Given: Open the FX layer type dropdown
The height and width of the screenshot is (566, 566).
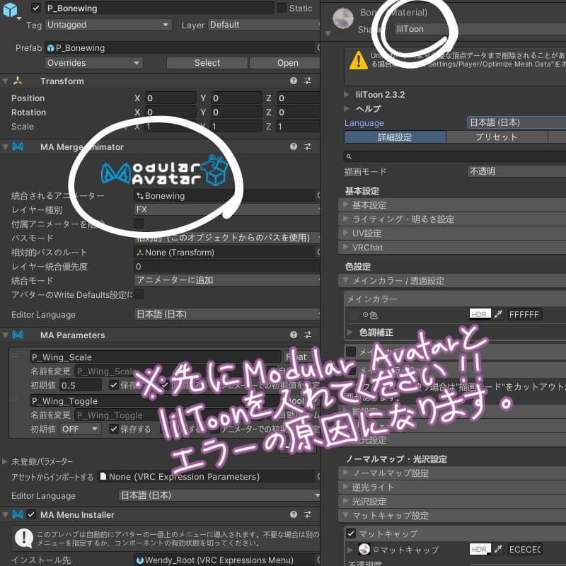Looking at the screenshot, I should pyautogui.click(x=226, y=209).
